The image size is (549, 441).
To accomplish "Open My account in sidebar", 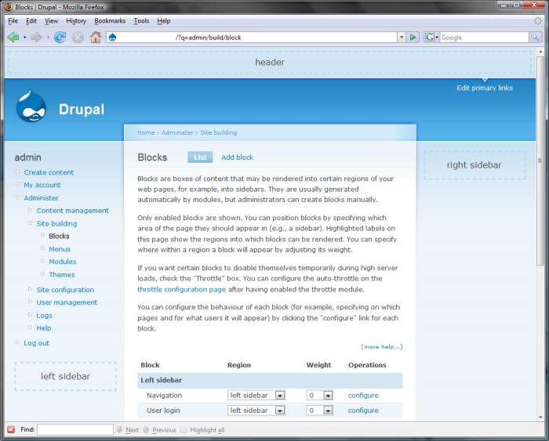I will [42, 185].
